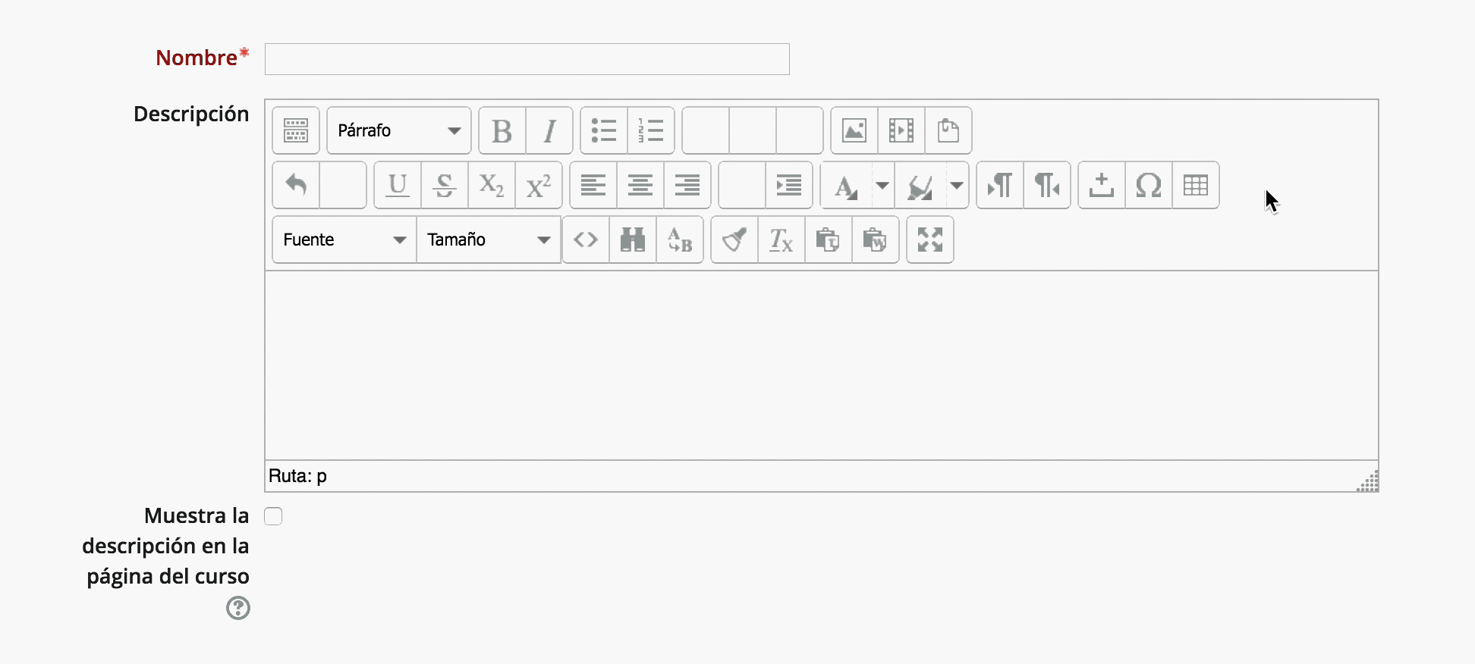Toggle underline formatting

(398, 185)
